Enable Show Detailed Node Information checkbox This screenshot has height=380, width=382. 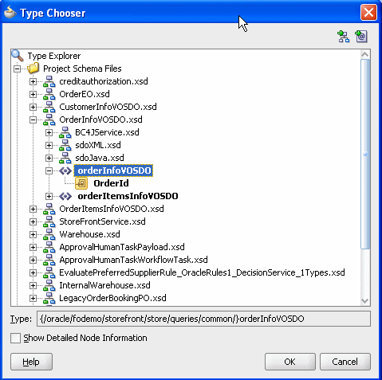click(15, 338)
